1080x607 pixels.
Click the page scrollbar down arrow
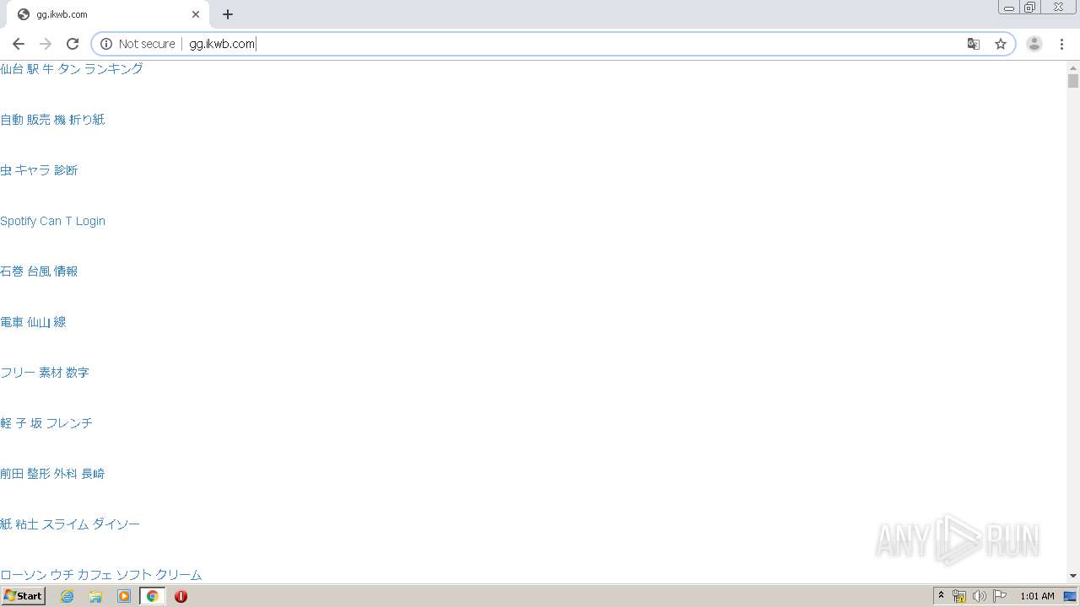pos(1073,576)
